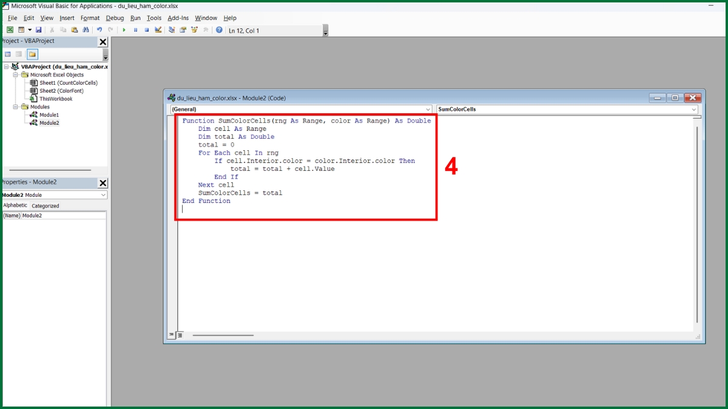The height and width of the screenshot is (409, 728).
Task: Collapse the VBAProject root node
Action: coord(7,67)
